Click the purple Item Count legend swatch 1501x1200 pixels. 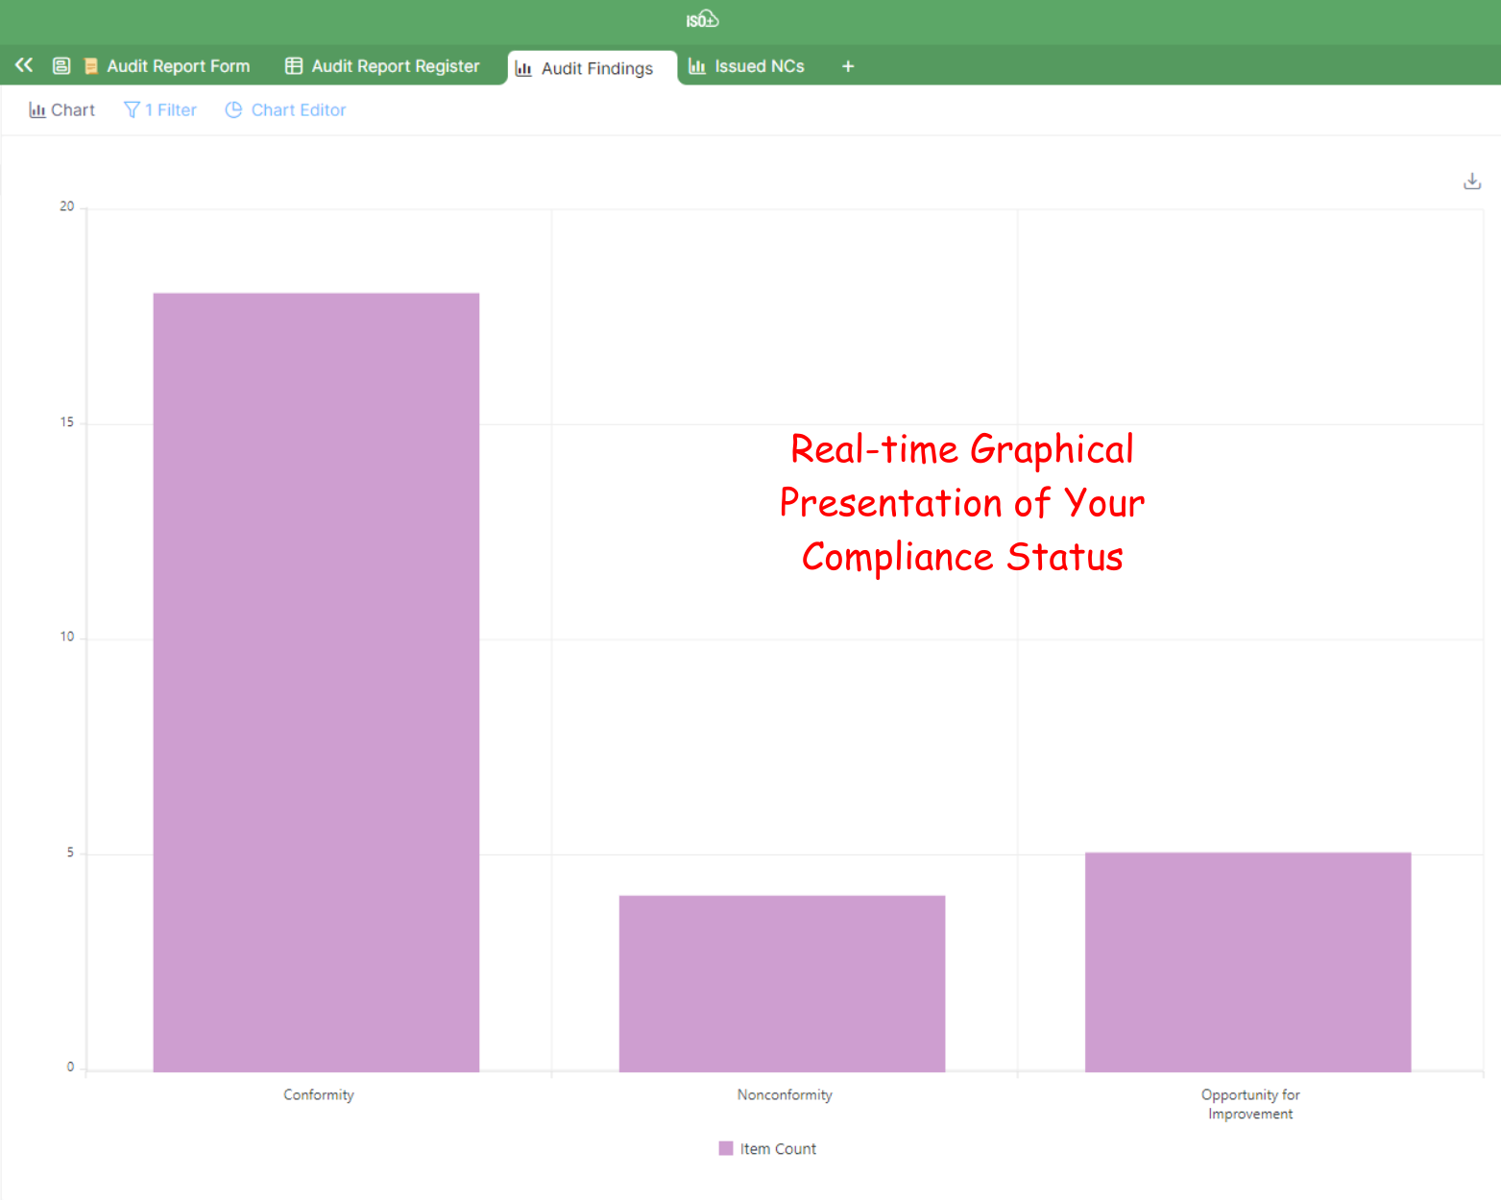726,1148
